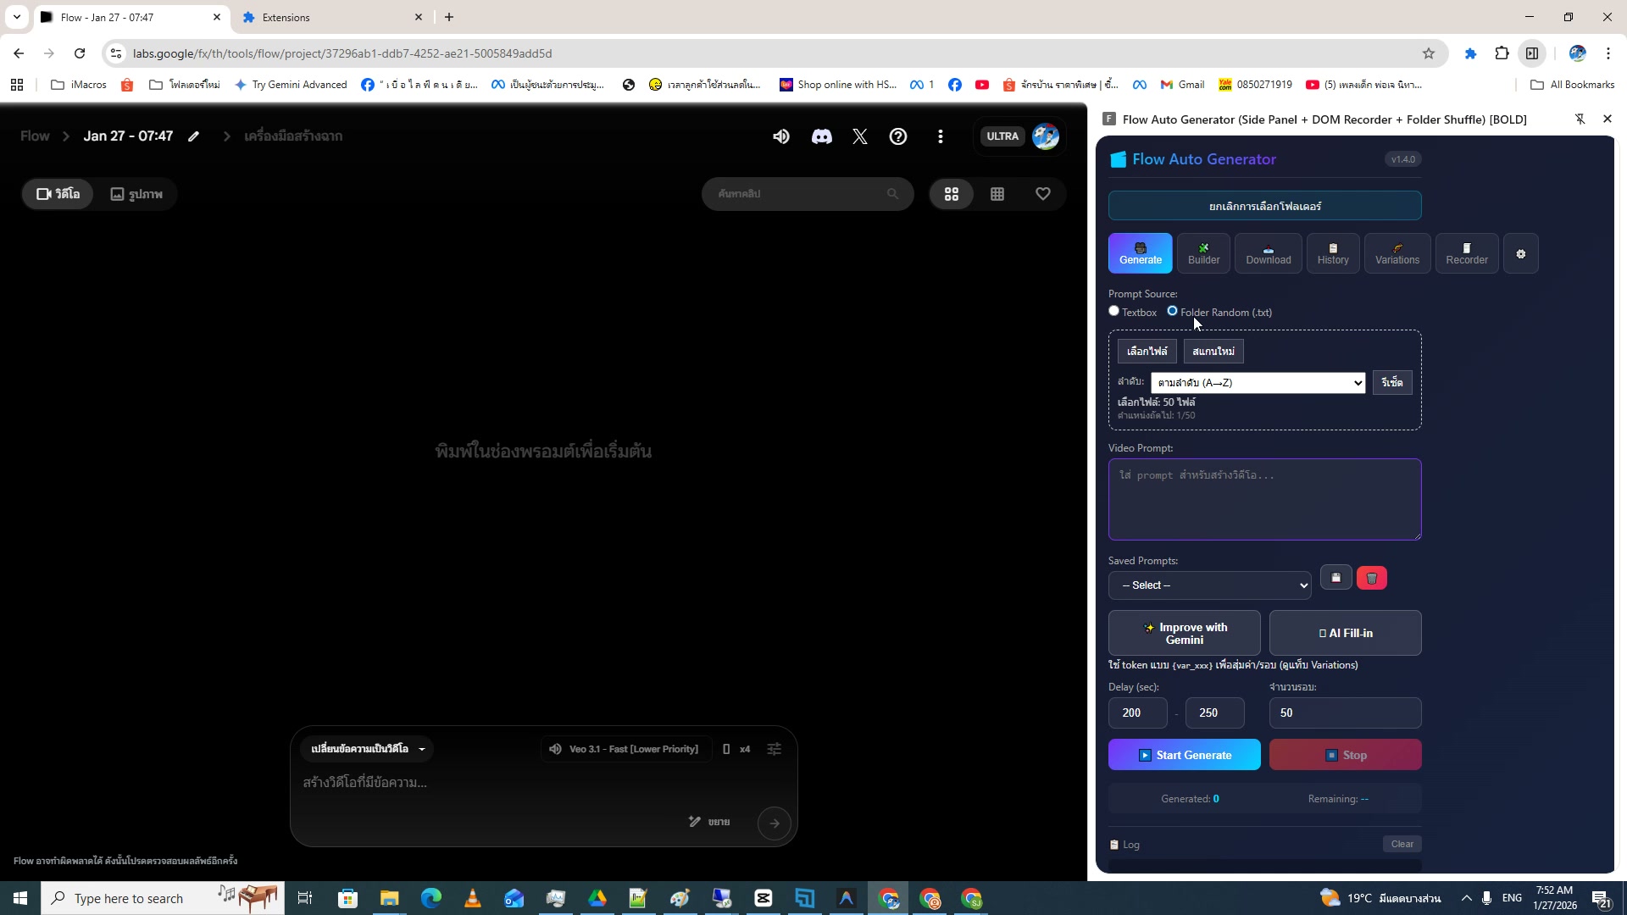Open the extension settings gear next to Recorder
This screenshot has height=915, width=1627.
click(1520, 253)
